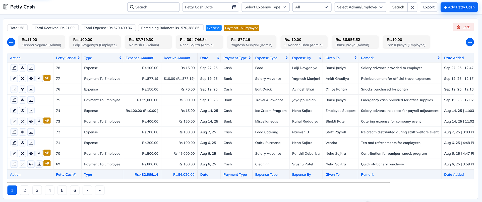The image size is (482, 202).
Task: Expand the All filter dropdown
Action: point(312,7)
